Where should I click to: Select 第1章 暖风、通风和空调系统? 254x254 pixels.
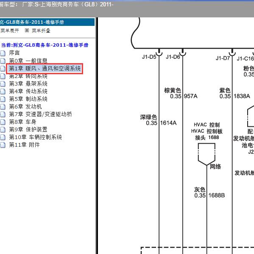pyautogui.click(x=45, y=69)
